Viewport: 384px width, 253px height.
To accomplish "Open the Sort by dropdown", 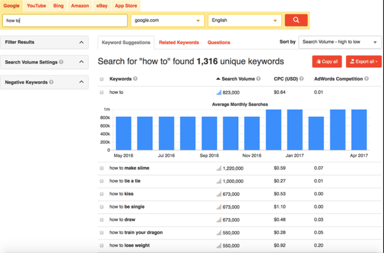I will click(x=340, y=42).
